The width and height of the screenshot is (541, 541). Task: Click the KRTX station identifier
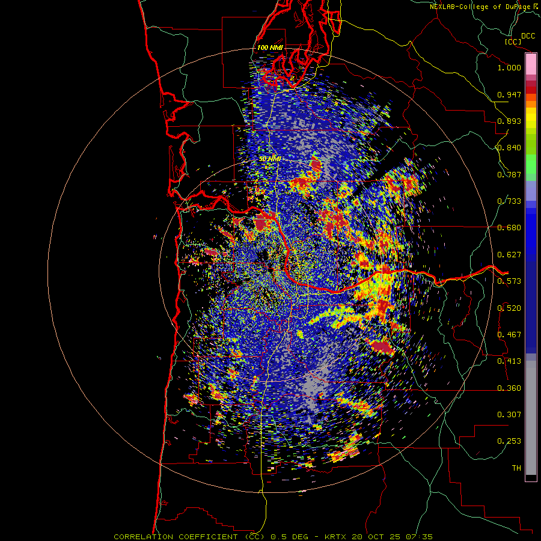[x=336, y=537]
